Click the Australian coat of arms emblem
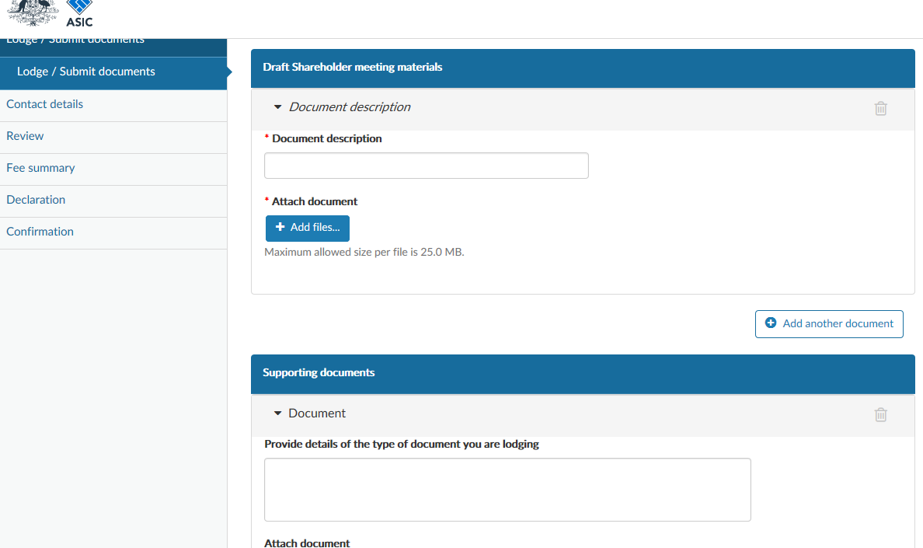This screenshot has height=548, width=923. point(33,12)
